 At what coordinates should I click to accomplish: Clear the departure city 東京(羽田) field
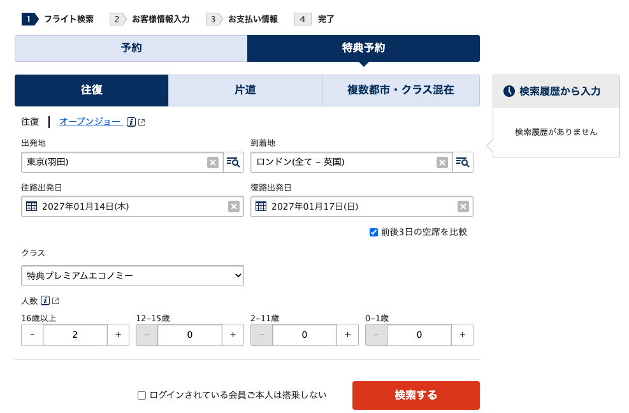pos(213,163)
